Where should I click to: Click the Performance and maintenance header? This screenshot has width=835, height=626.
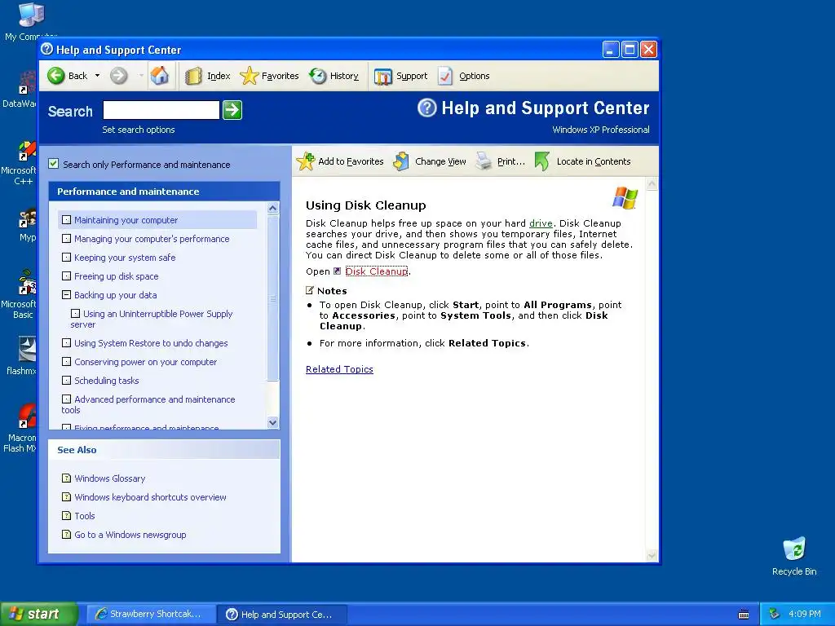coord(164,191)
